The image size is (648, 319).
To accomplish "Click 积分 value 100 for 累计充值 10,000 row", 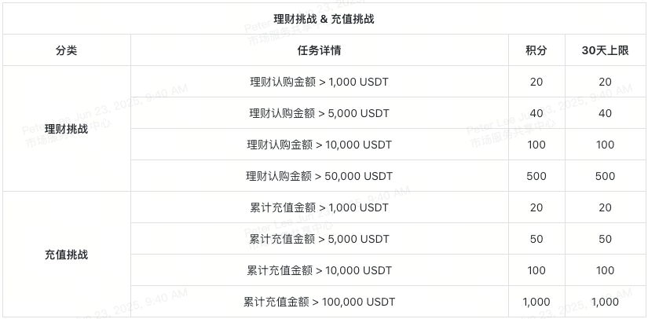I will [536, 270].
